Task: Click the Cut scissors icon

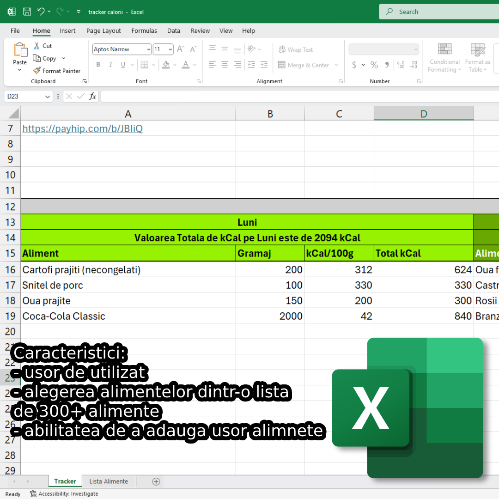Action: coord(37,46)
